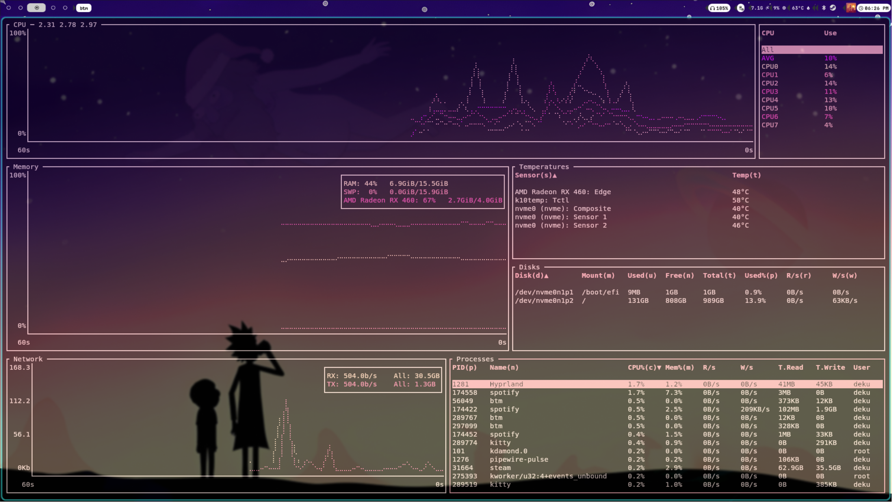Screen dimensions: 892x502
Task: Switch to the first workspace circle
Action: point(9,7)
